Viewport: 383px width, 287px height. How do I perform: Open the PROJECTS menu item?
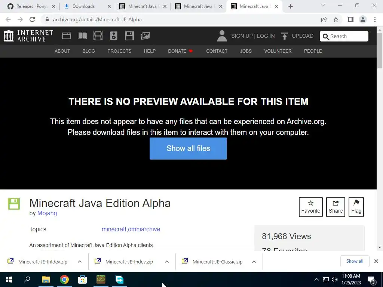tap(119, 51)
